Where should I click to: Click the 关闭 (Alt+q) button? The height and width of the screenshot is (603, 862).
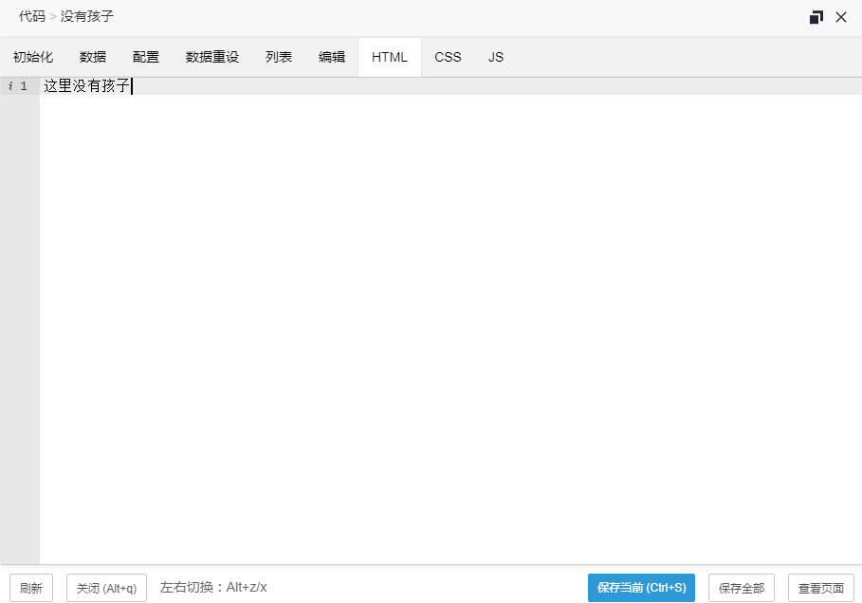pyautogui.click(x=106, y=588)
